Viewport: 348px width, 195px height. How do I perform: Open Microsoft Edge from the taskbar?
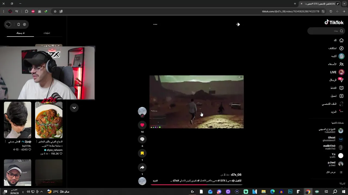272,192
